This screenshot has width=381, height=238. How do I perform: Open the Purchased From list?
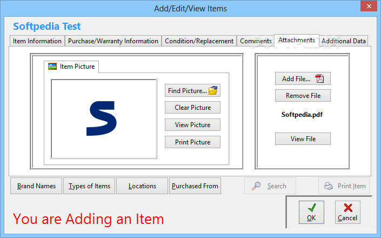[195, 186]
